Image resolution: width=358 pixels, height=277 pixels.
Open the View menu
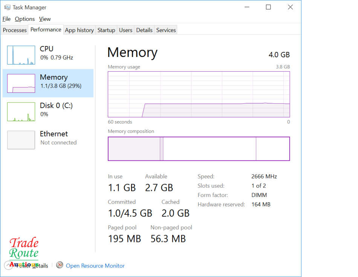tap(45, 19)
